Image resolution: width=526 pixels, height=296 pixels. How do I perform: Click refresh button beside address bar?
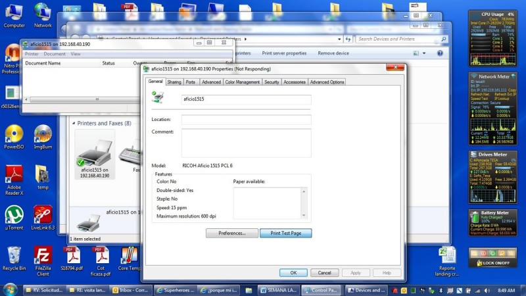(x=348, y=39)
